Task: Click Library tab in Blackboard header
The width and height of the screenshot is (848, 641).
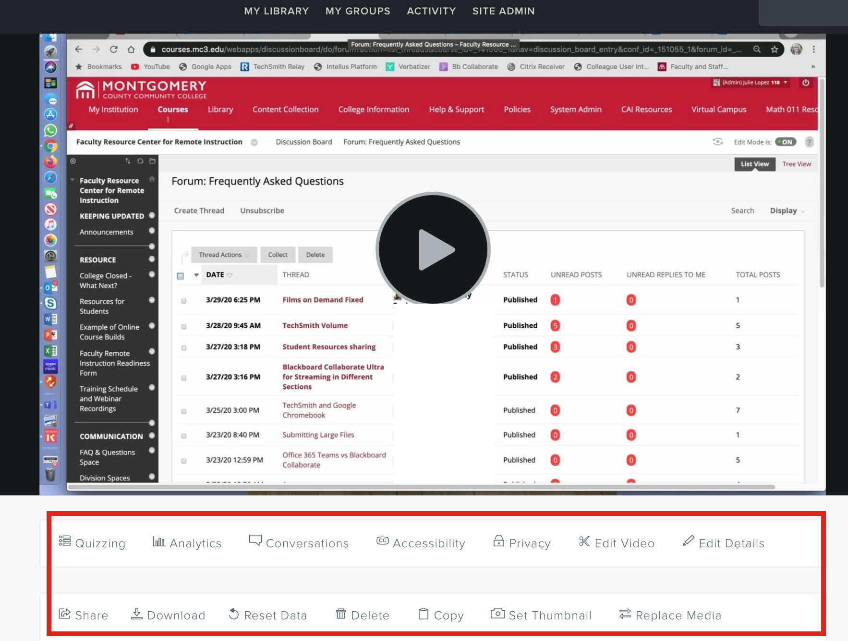Action: (x=220, y=109)
